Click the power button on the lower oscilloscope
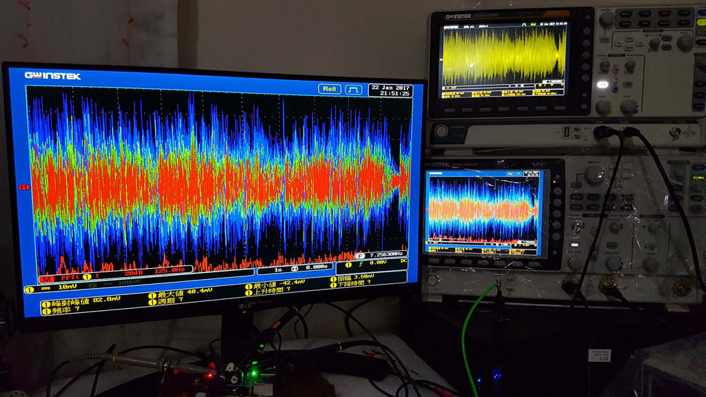Image resolution: width=706 pixels, height=397 pixels. (432, 280)
